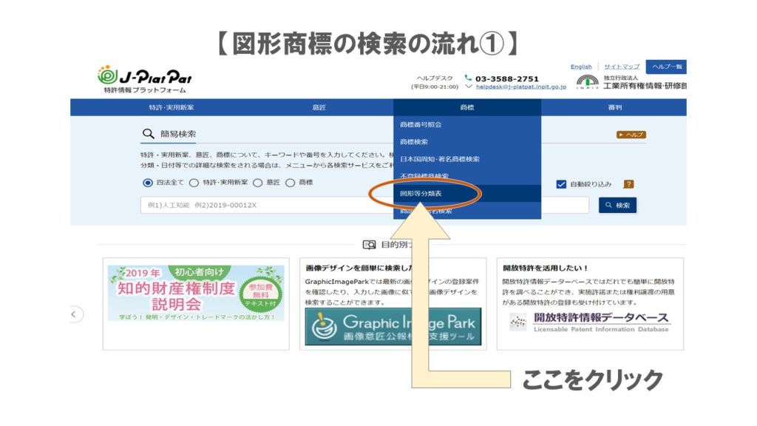Screen dimensions: 757x426
Task: Select the 四法全て radio button
Action: pos(148,183)
